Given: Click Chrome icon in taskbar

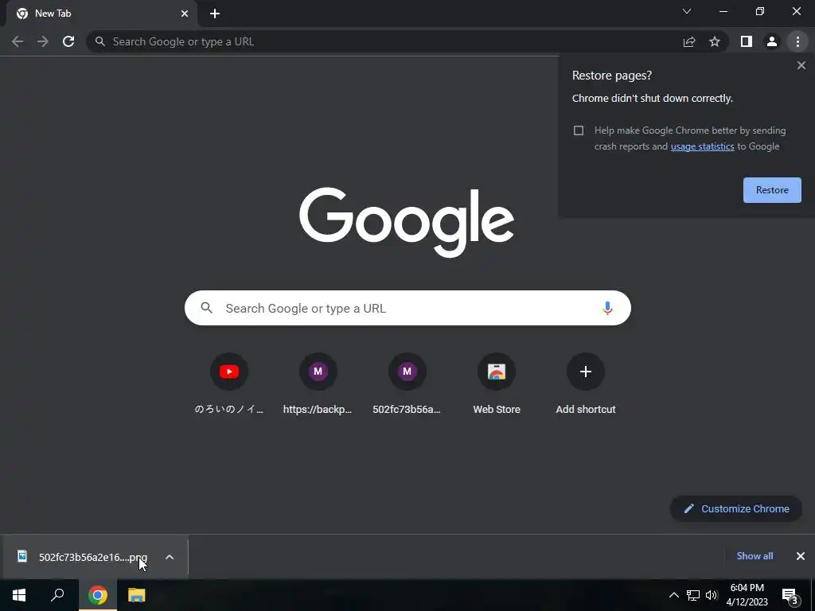Looking at the screenshot, I should pos(98,595).
